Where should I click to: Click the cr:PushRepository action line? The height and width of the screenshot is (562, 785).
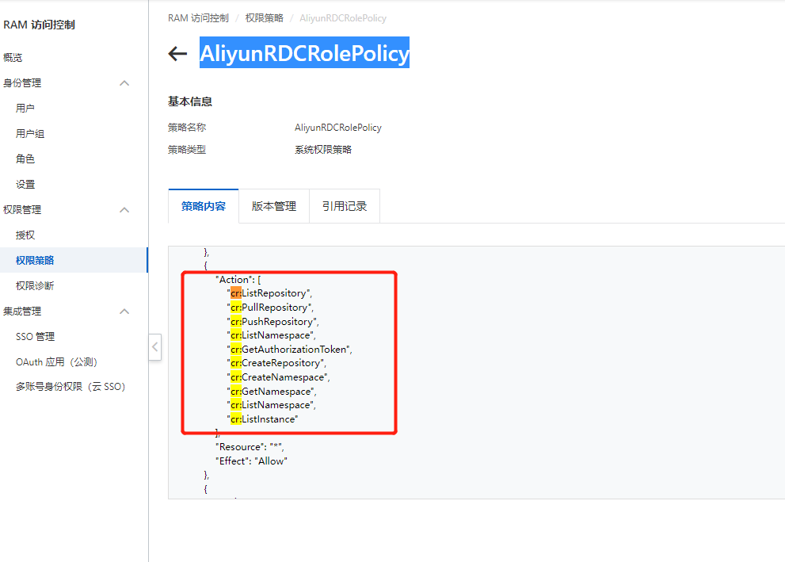pyautogui.click(x=272, y=321)
